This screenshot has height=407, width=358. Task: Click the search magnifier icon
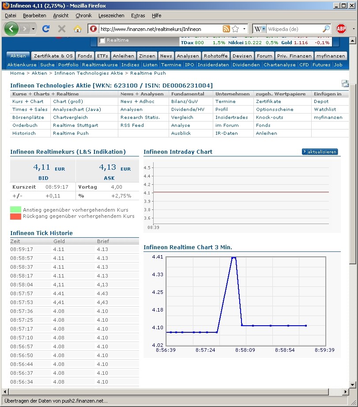(x=326, y=29)
